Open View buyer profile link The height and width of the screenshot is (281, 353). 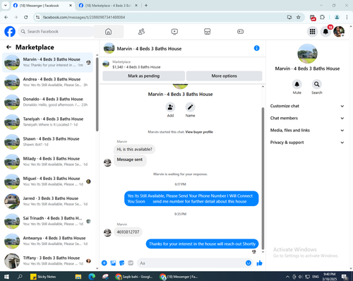tap(199, 132)
